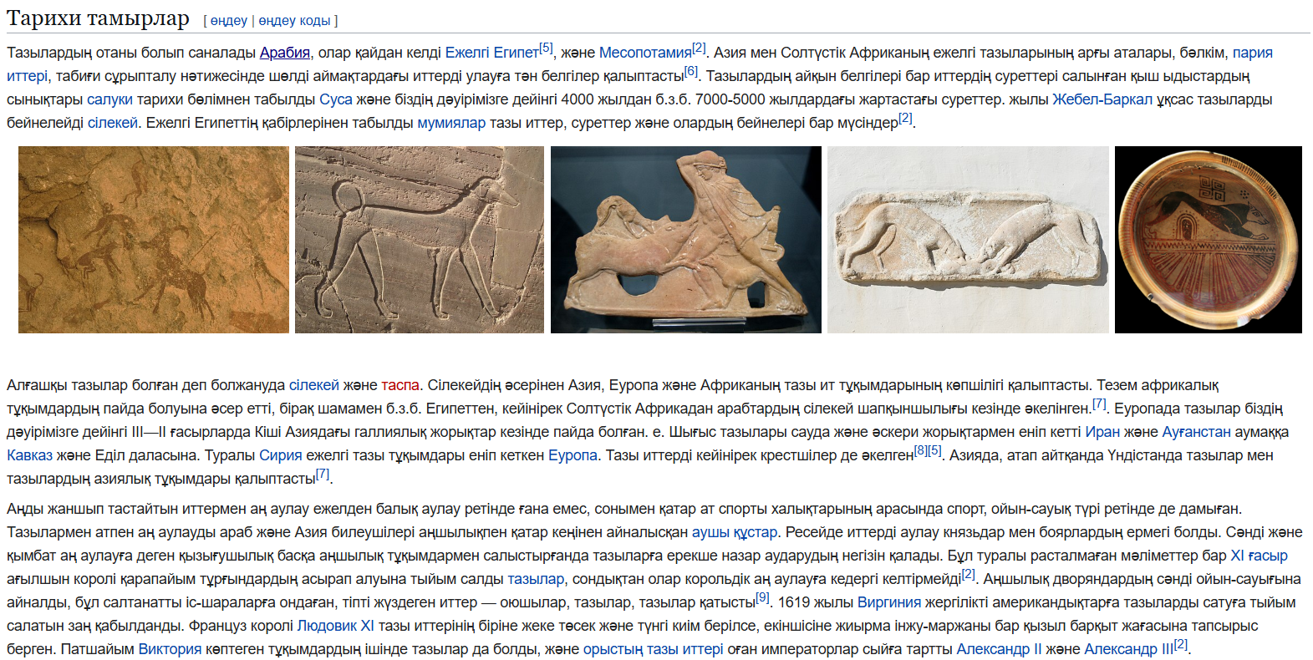The height and width of the screenshot is (660, 1313).
Task: Follow the 'Ауғанстан' link
Action: point(1197,432)
